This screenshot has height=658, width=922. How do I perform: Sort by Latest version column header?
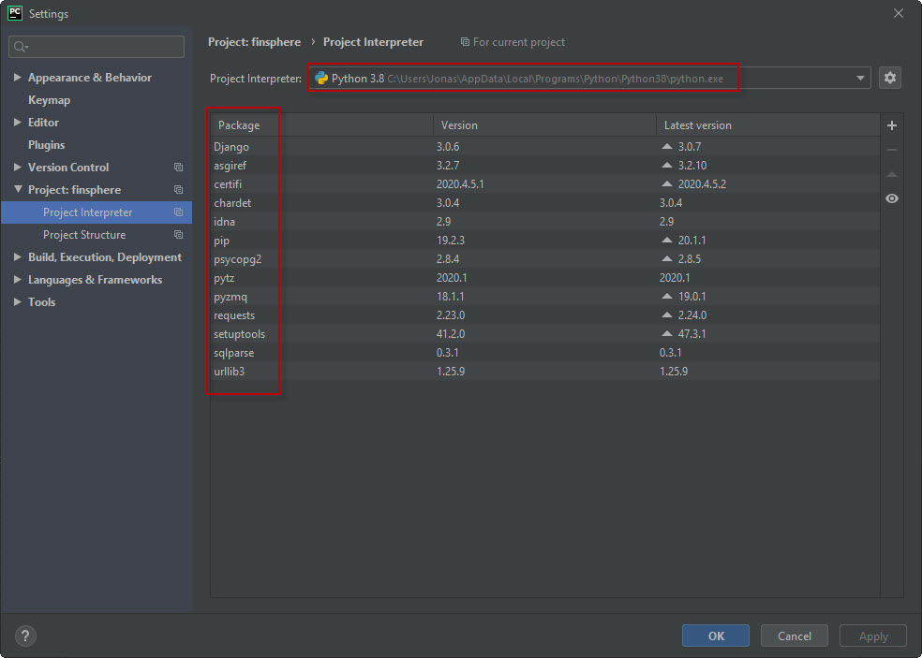768,125
